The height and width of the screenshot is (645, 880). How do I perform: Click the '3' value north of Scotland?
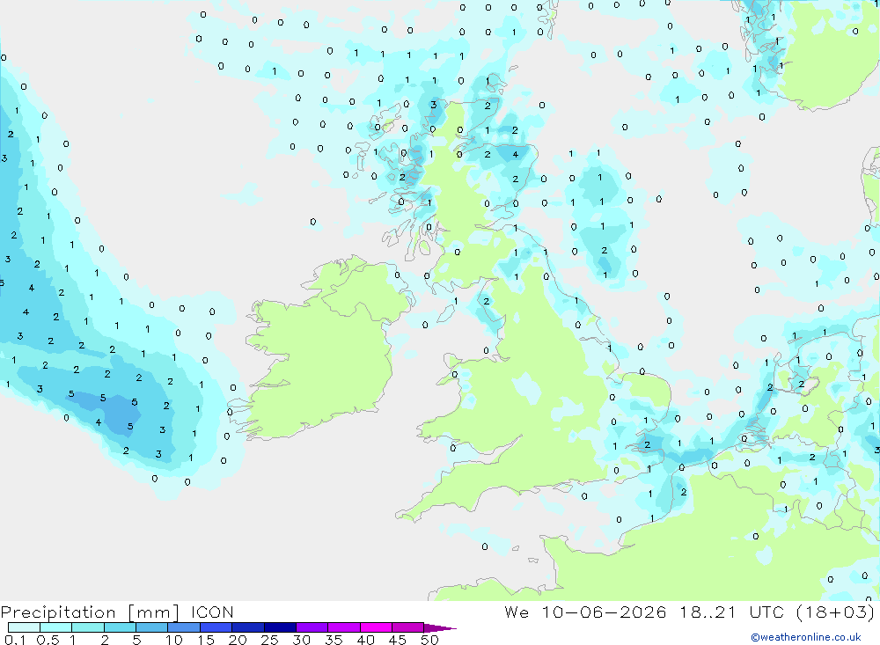[x=433, y=105]
